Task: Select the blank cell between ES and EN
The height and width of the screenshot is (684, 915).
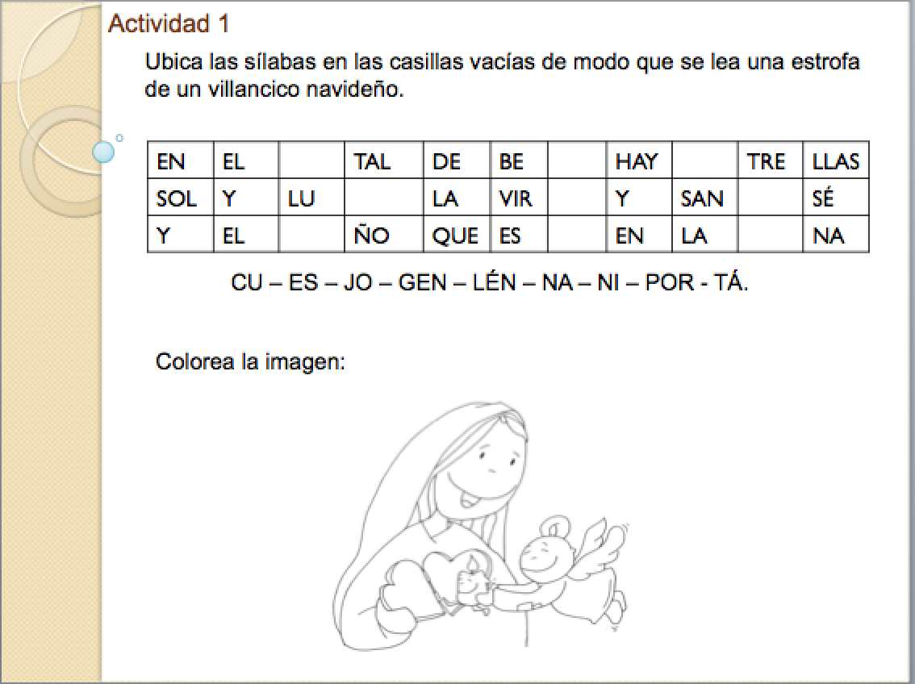Action: point(576,236)
